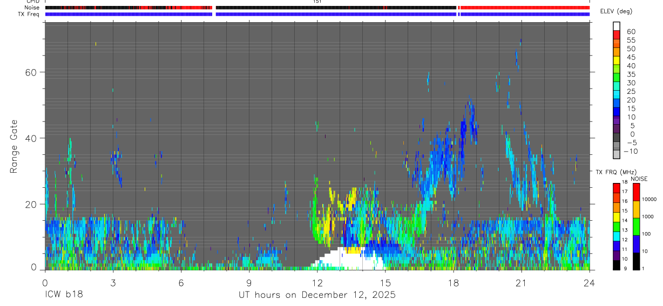
Task: Click the "TX Freq" row label at top left
Action: 29,14
